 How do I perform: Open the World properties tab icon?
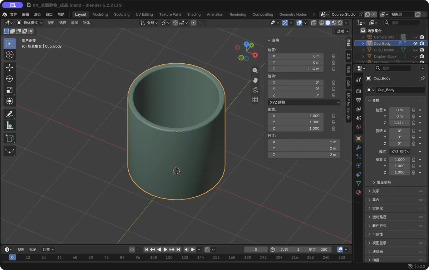tap(359, 127)
